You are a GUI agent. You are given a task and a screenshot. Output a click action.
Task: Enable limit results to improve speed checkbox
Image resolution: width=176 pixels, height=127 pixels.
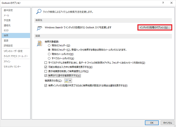[46, 71]
